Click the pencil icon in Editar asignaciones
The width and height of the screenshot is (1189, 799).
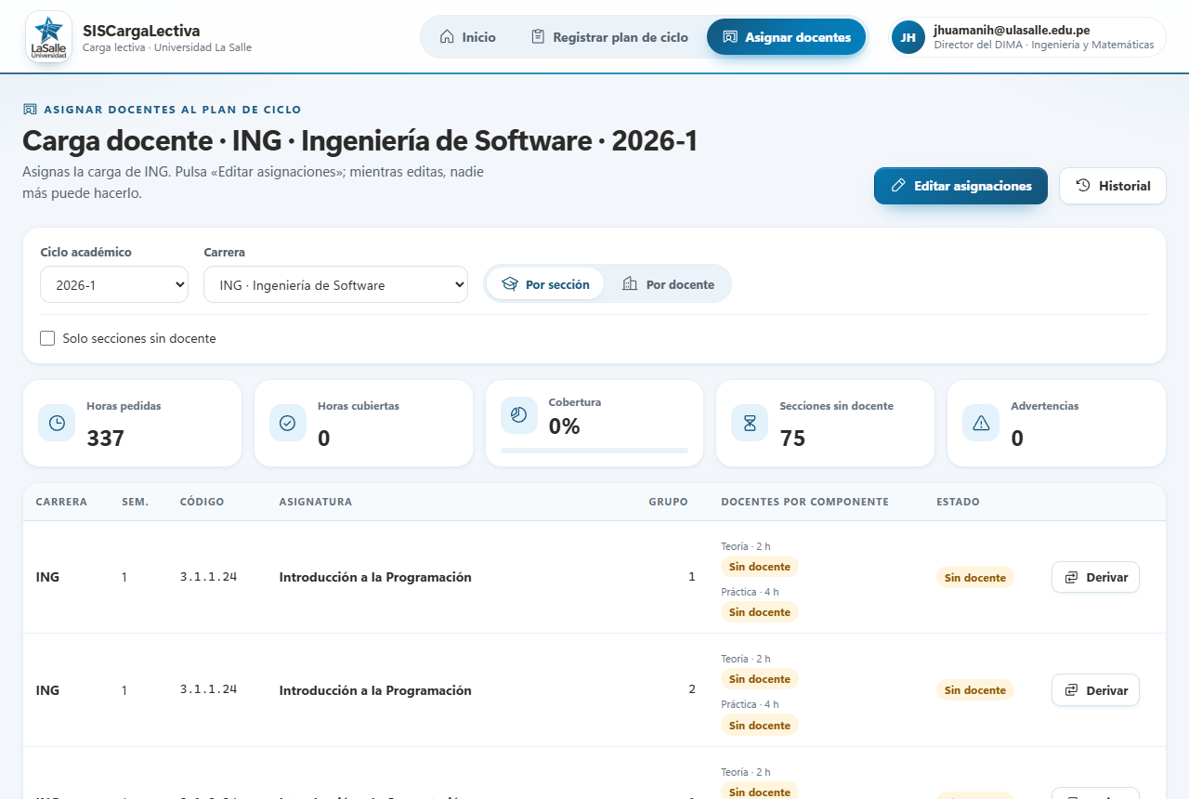[898, 186]
